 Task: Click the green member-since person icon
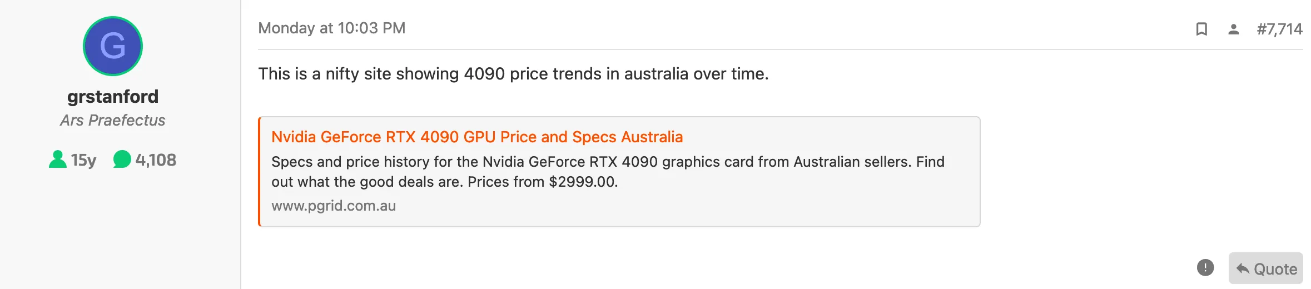pos(57,160)
